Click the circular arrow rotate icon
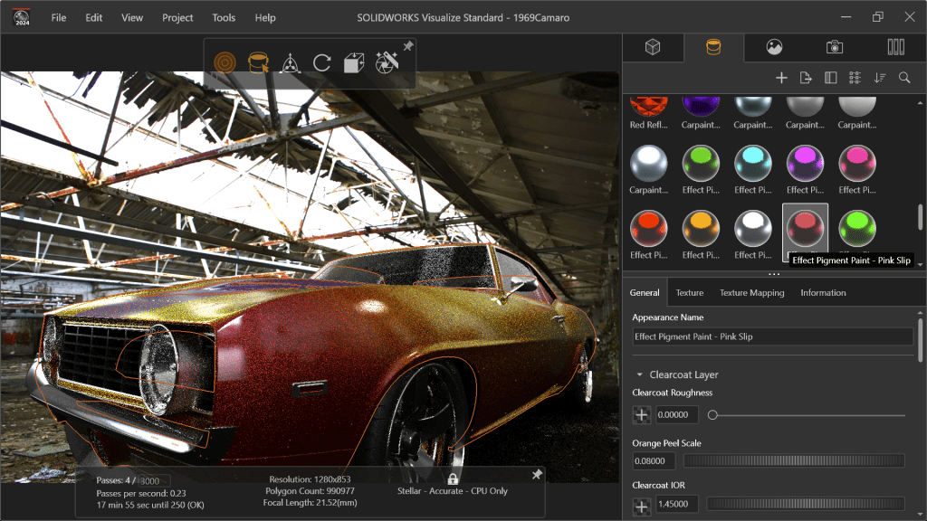This screenshot has height=521, width=927. click(321, 62)
